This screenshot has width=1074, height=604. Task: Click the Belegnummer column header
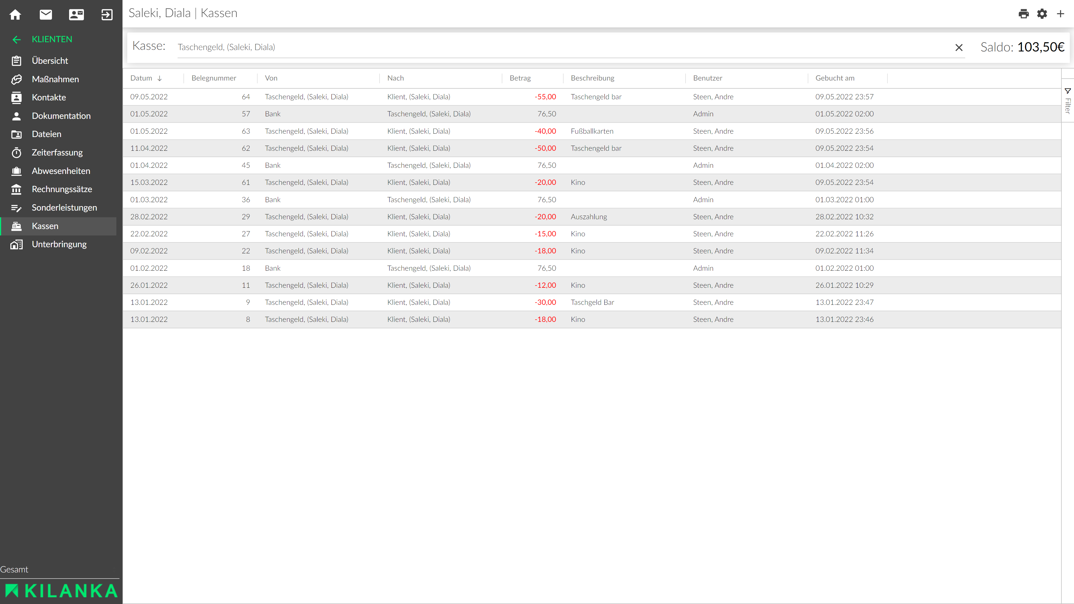click(x=213, y=78)
